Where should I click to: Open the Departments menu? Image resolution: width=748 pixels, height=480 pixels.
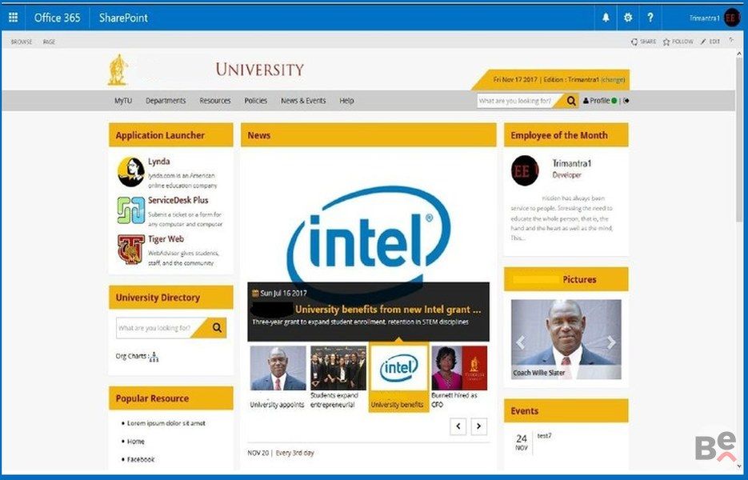coord(166,101)
